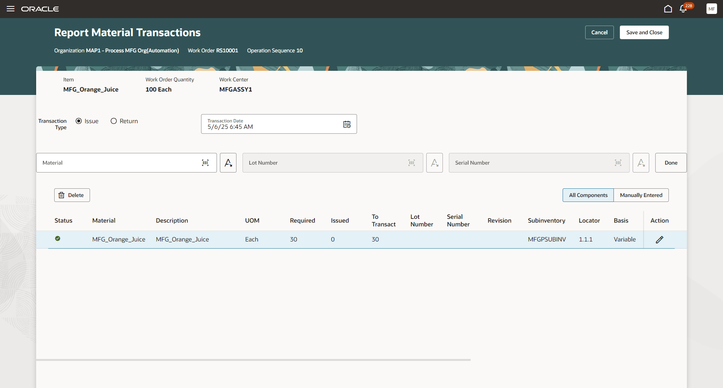Switch to the All Components tab
723x388 pixels.
coord(588,195)
